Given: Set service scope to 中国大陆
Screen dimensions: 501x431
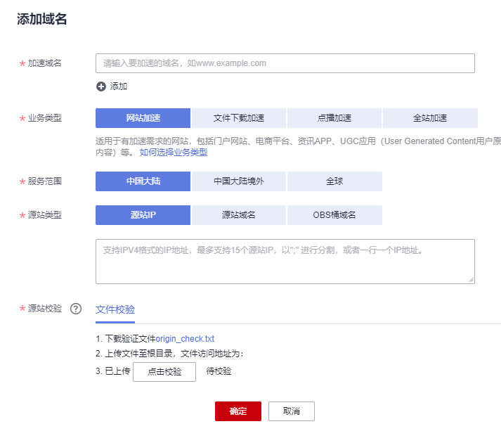Looking at the screenshot, I should (x=143, y=181).
